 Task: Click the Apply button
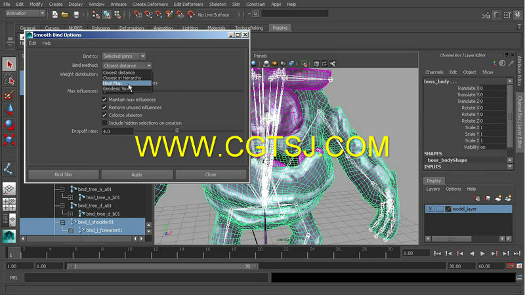(x=137, y=174)
